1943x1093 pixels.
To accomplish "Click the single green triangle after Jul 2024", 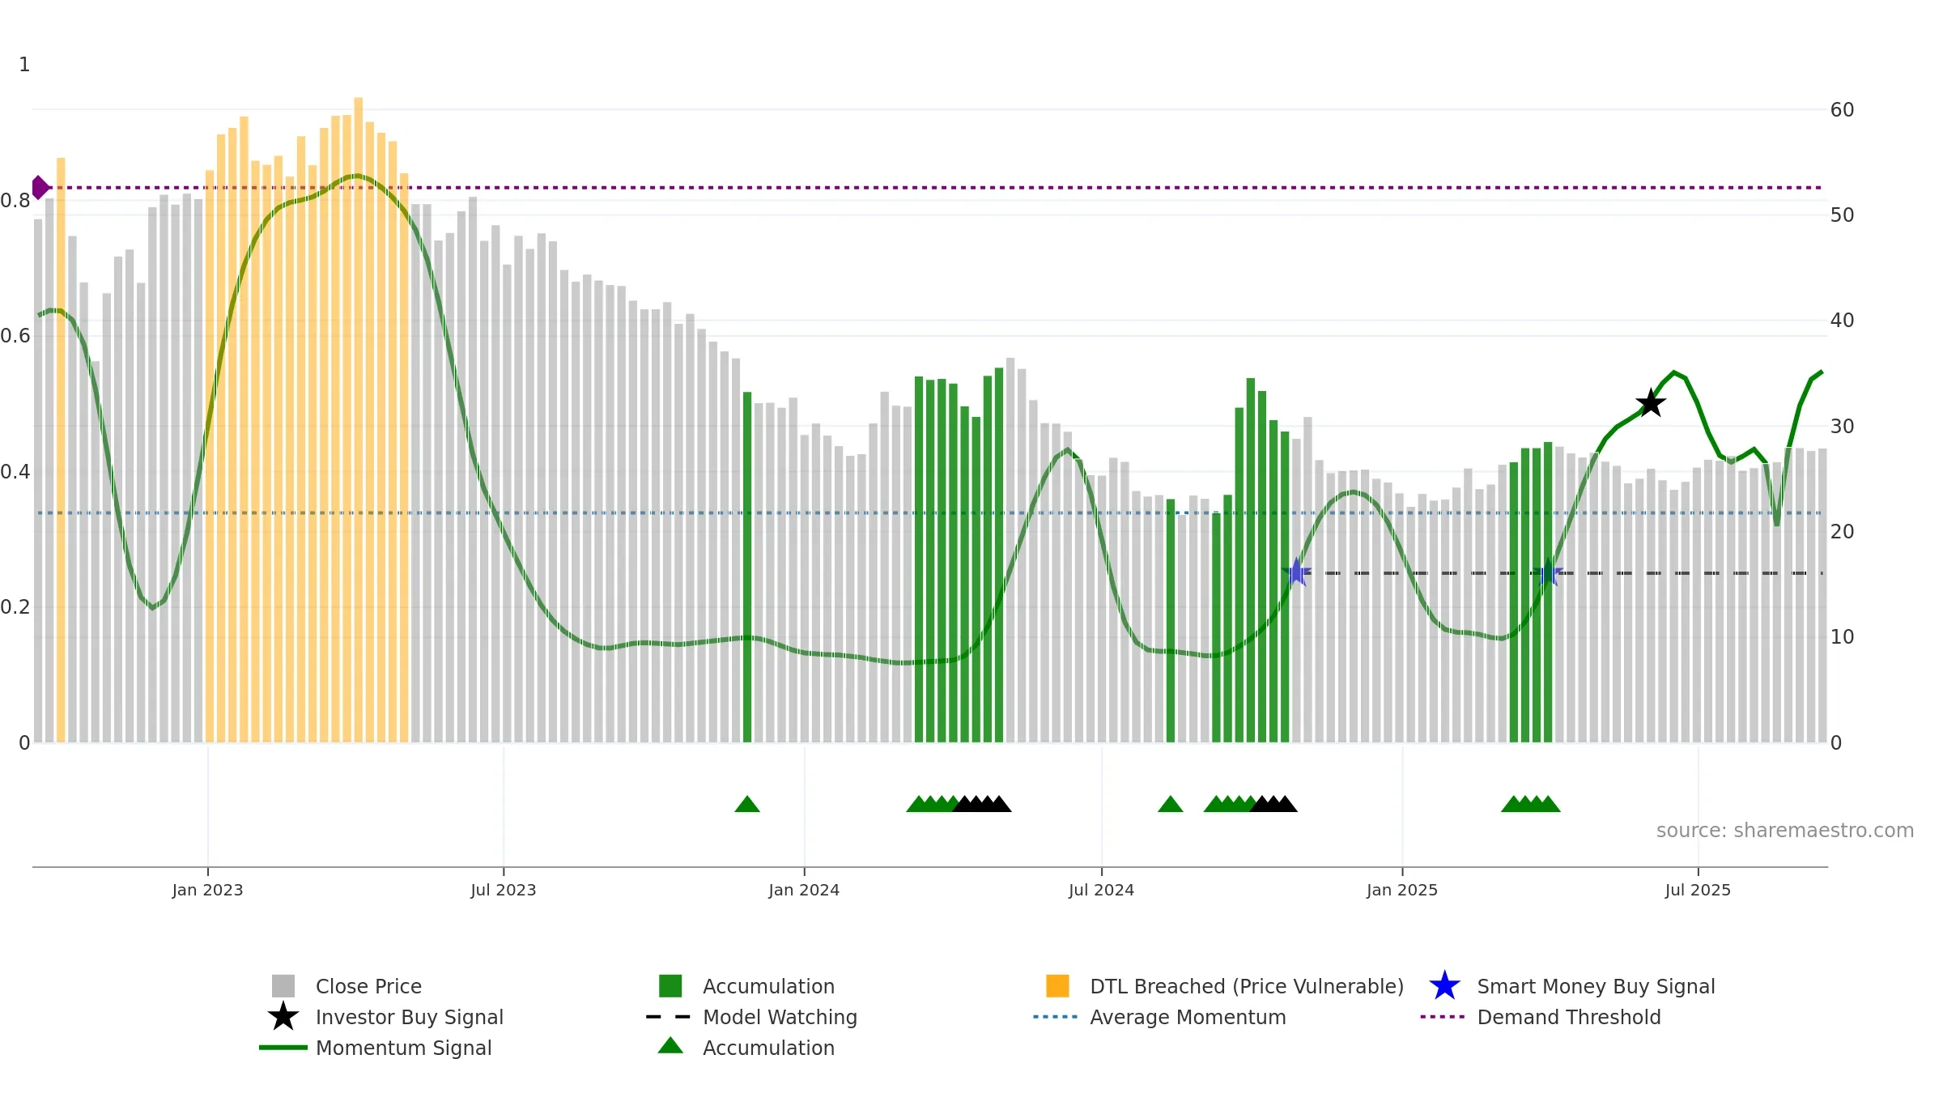I will (x=1171, y=804).
